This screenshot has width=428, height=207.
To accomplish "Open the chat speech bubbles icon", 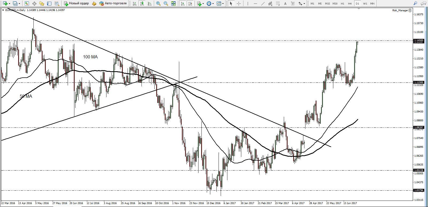I will (423, 3).
